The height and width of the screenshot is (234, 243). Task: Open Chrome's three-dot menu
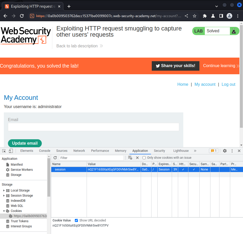click(238, 16)
